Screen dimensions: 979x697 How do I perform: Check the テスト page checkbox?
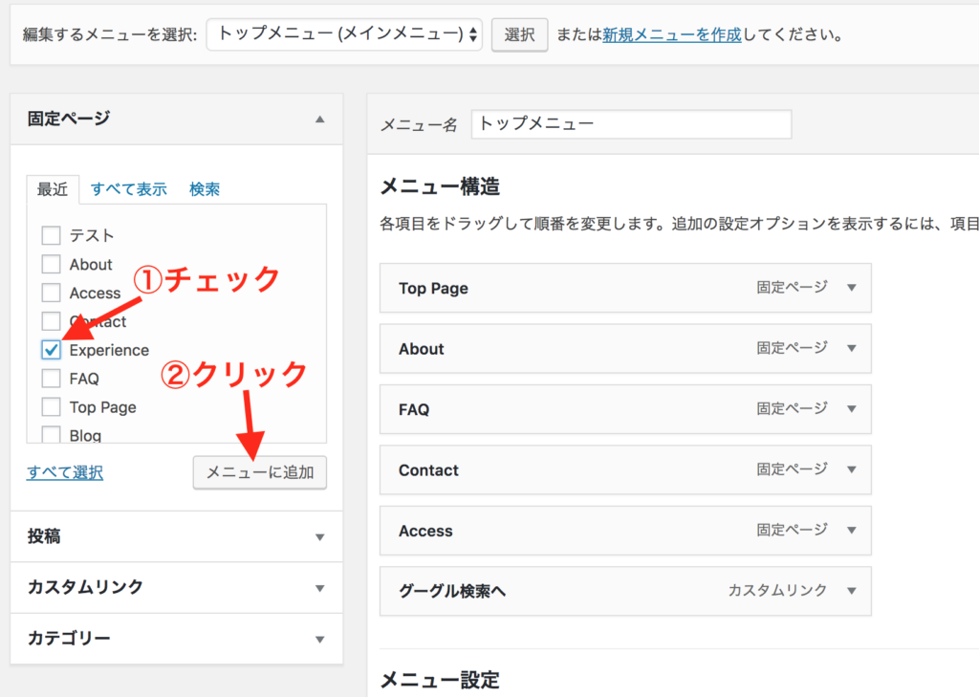pyautogui.click(x=52, y=236)
